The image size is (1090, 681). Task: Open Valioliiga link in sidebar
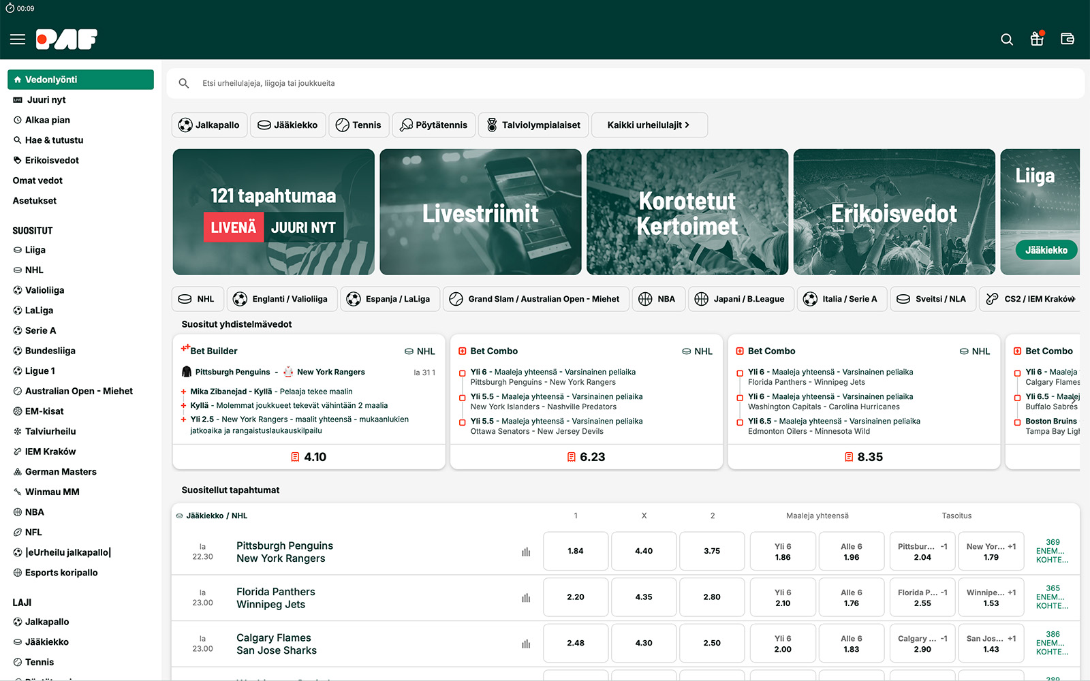click(44, 290)
